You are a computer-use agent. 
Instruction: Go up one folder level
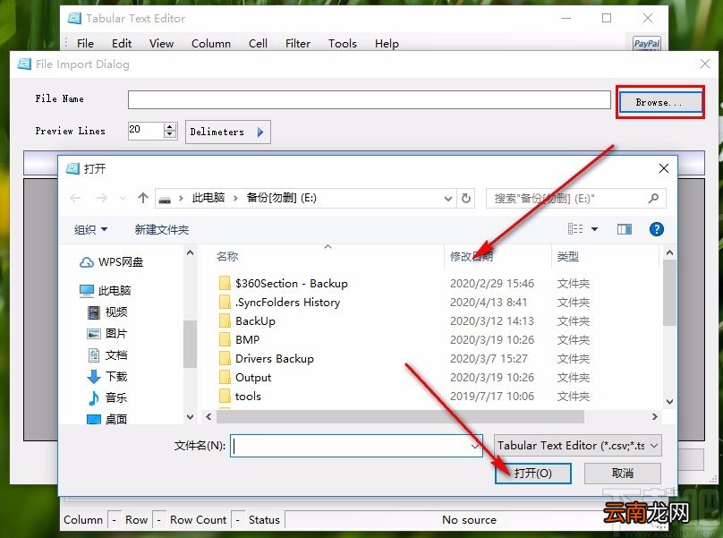tap(143, 199)
